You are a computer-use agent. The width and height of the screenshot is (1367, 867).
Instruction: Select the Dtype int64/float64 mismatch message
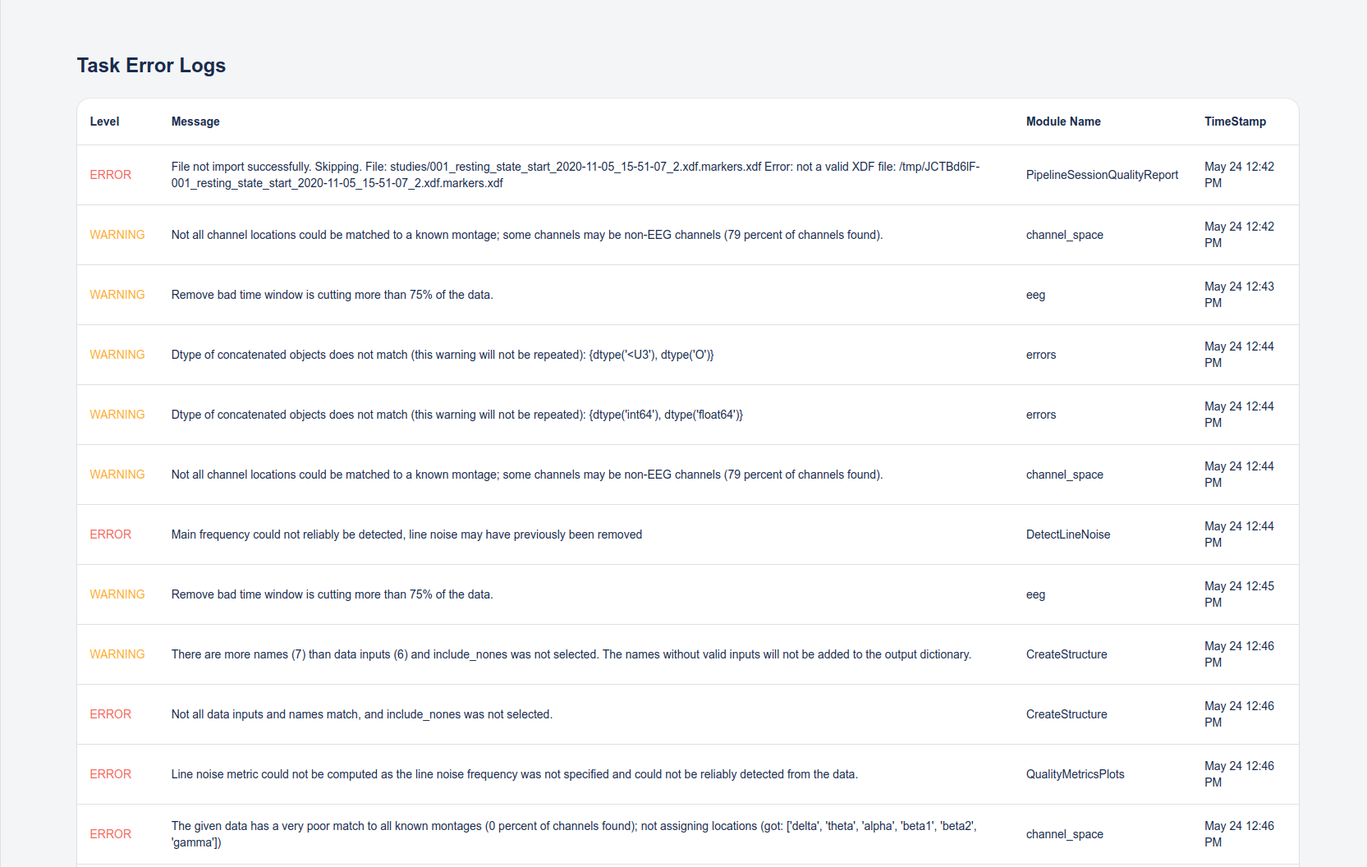(457, 415)
